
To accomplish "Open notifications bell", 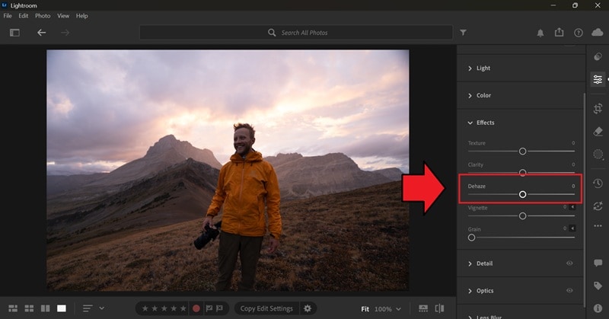I will (x=540, y=33).
